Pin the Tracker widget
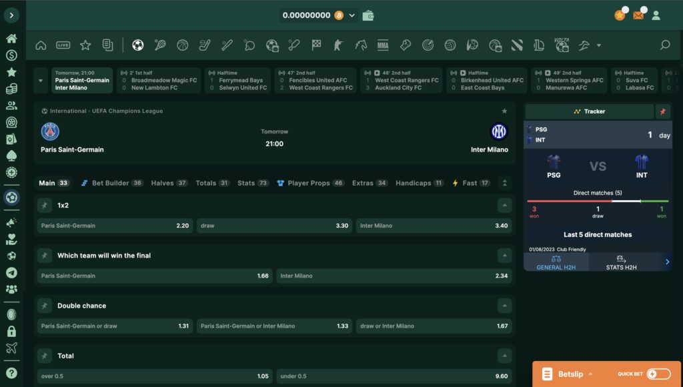The image size is (683, 387). 662,111
